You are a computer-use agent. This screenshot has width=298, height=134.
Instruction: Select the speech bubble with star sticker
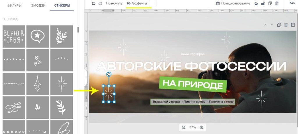38,36
